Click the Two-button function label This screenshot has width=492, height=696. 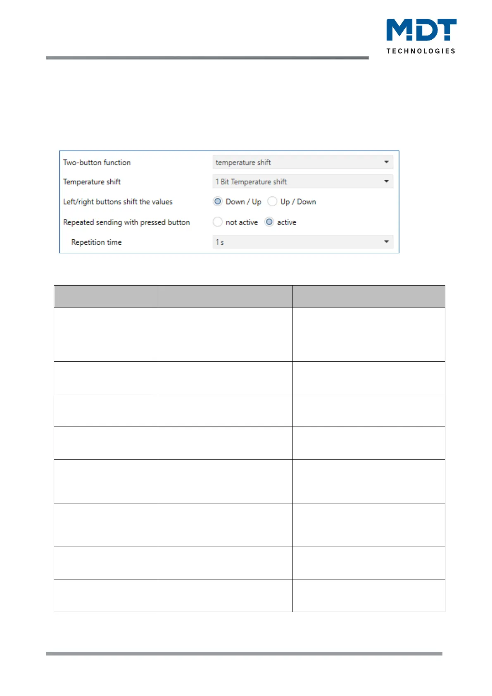[x=97, y=162]
